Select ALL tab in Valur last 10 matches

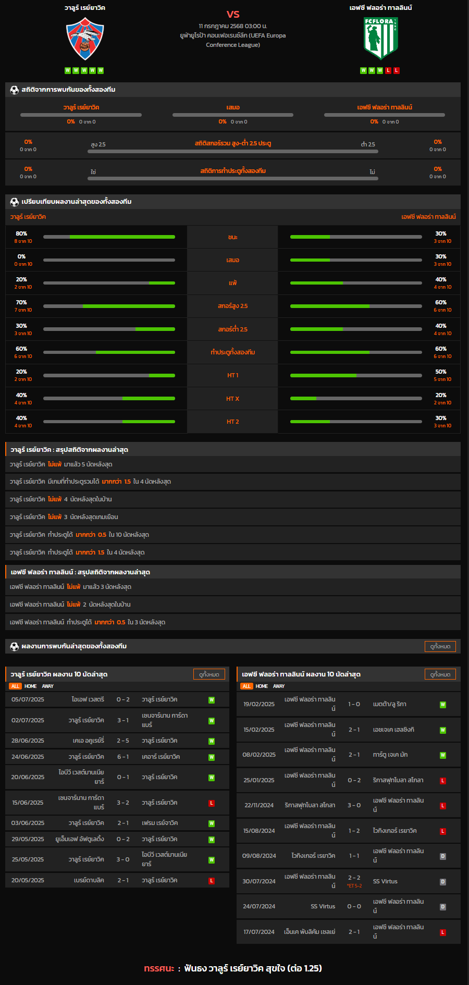15,686
